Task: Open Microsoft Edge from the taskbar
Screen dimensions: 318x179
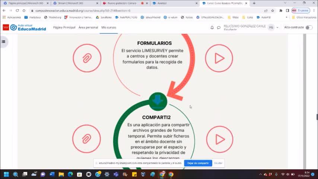Action: 70,174
